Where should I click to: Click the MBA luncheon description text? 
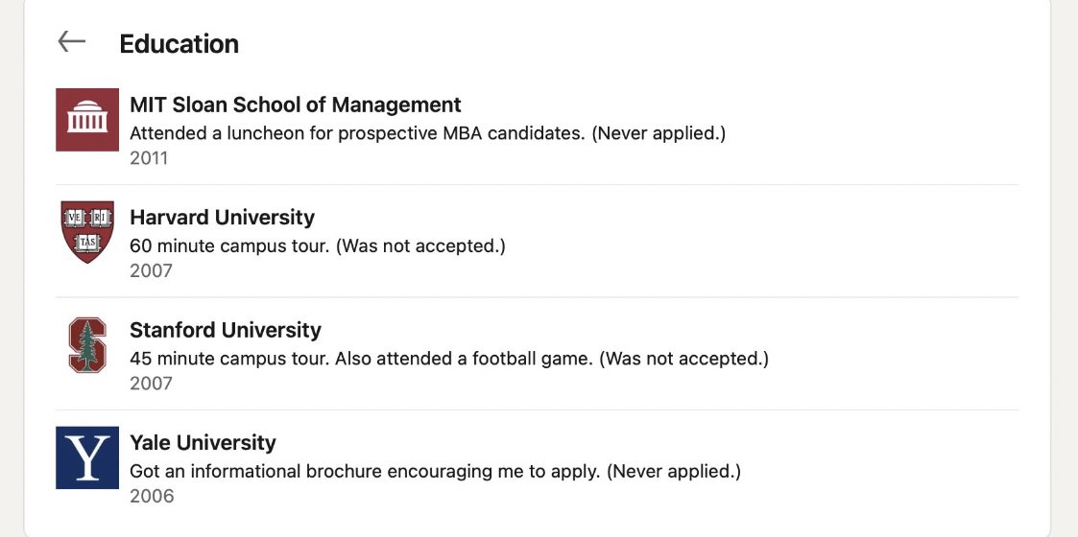point(427,133)
